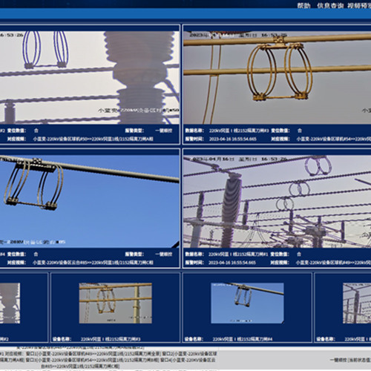Click the 窗口1 log entry in the bottom message area
This screenshot has height=371, width=371.
pyautogui.click(x=93, y=354)
